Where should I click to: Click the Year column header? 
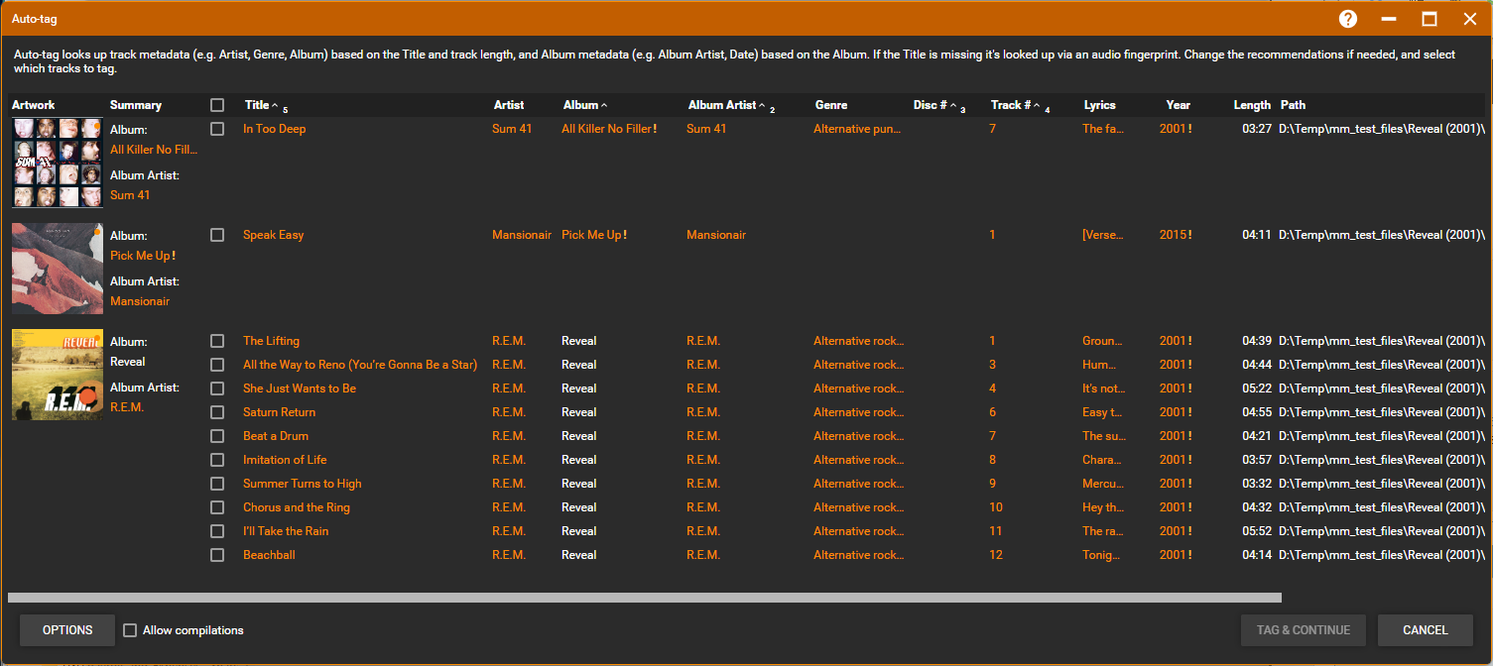tap(1178, 105)
